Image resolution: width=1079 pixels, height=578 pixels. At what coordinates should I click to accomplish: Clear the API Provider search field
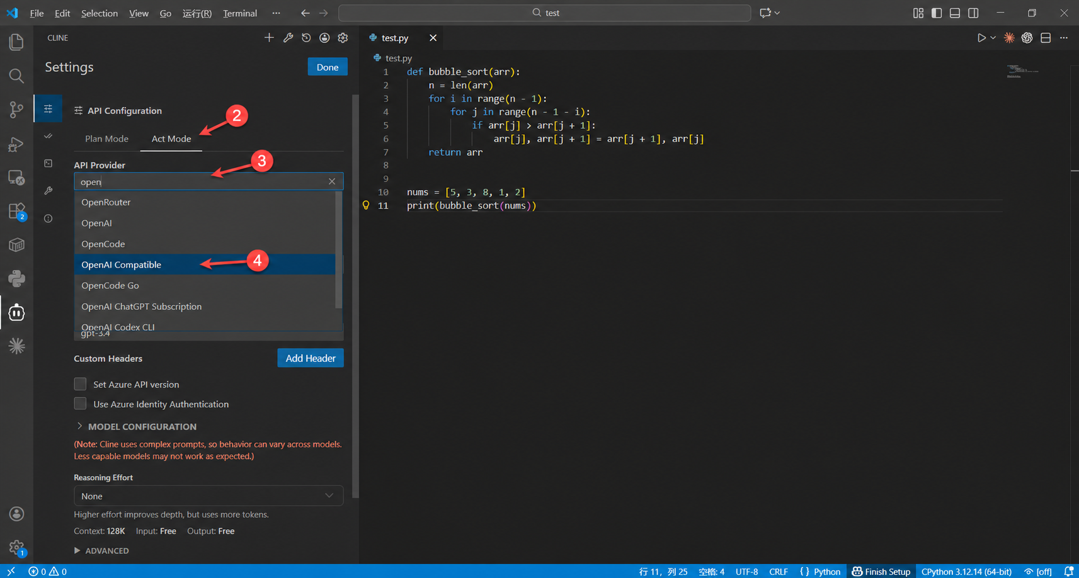point(332,181)
